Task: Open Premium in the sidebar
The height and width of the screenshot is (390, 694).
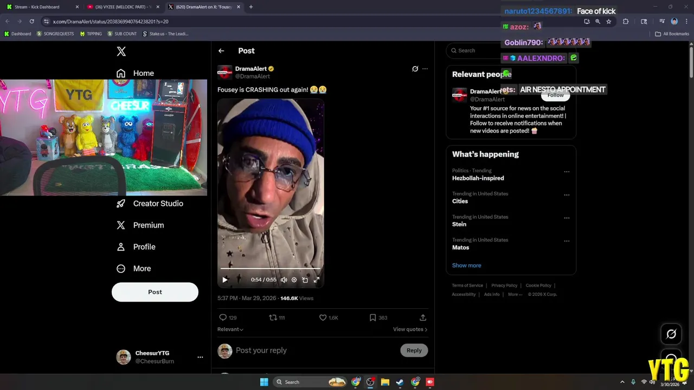Action: pyautogui.click(x=140, y=225)
